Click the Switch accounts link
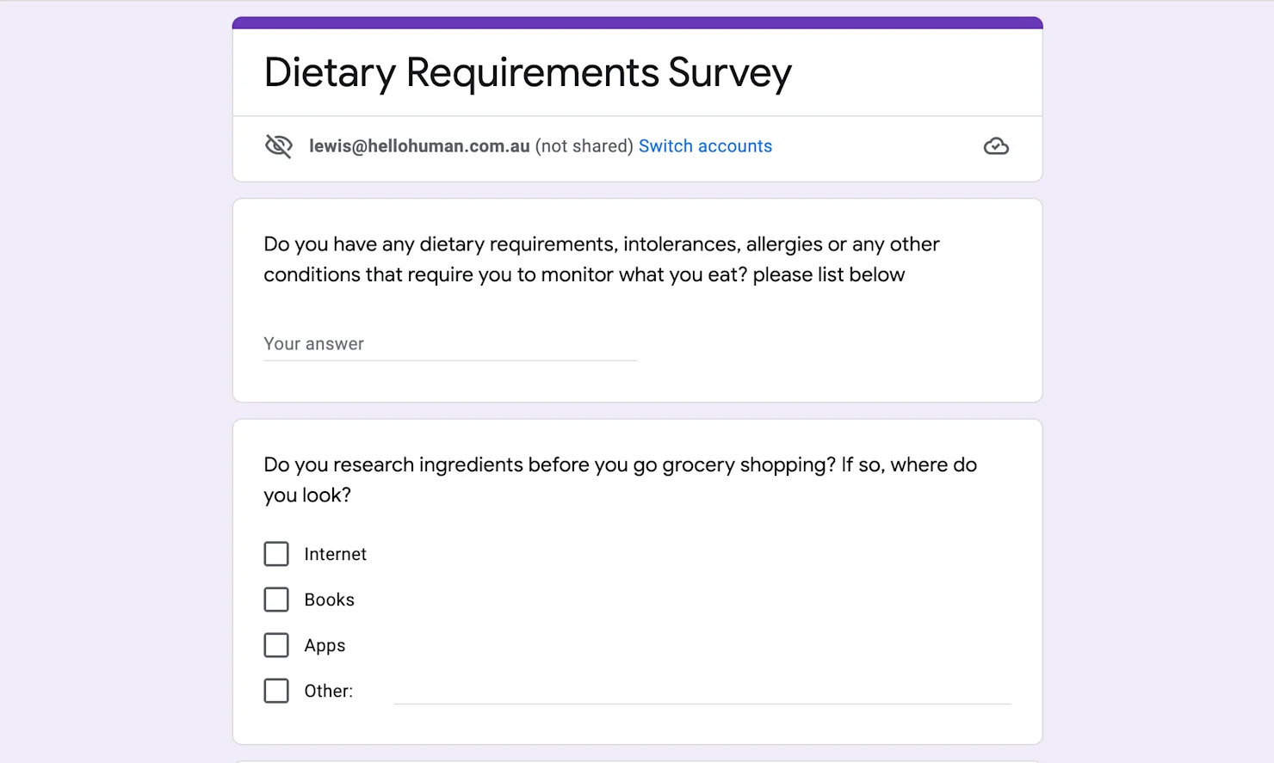1274x763 pixels. pyautogui.click(x=705, y=146)
